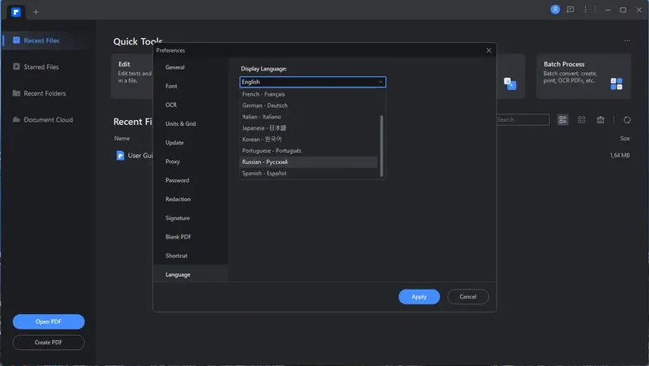Select Italian - Italiano from the list
The width and height of the screenshot is (649, 366).
tap(308, 117)
